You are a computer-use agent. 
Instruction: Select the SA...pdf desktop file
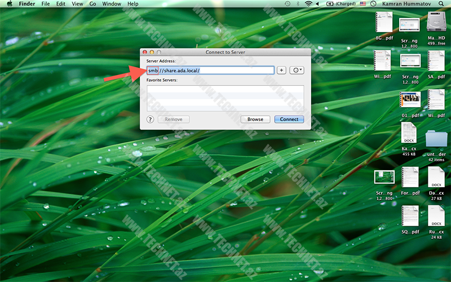[x=436, y=61]
